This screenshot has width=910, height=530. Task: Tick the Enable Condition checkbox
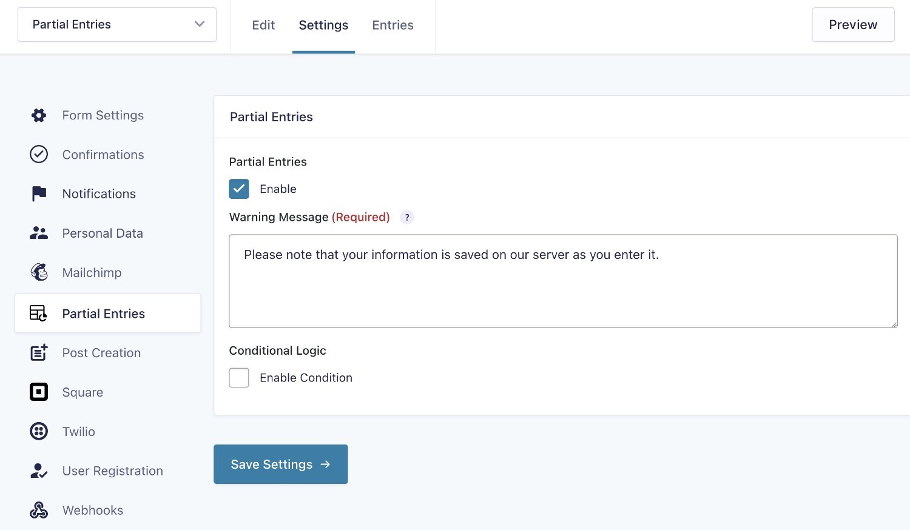(x=239, y=377)
